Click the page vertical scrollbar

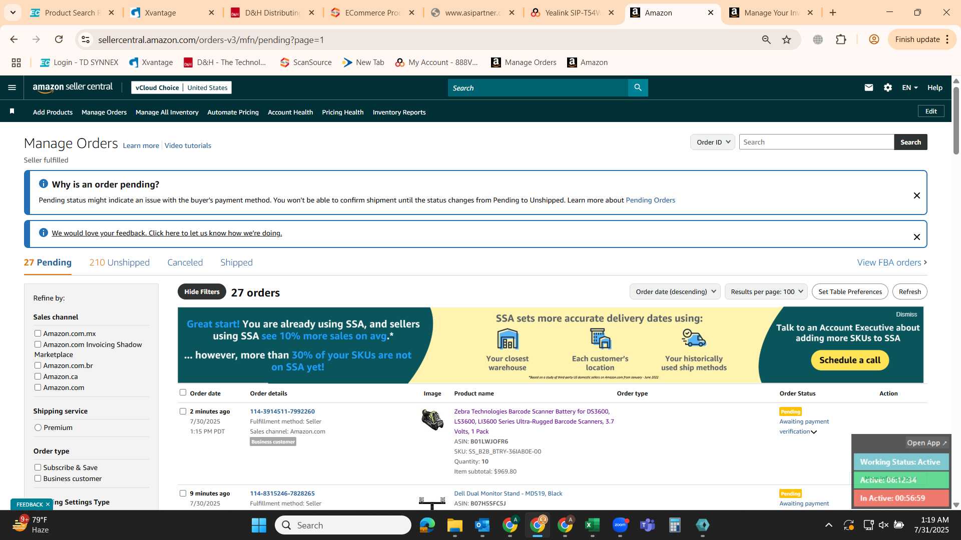point(956,120)
